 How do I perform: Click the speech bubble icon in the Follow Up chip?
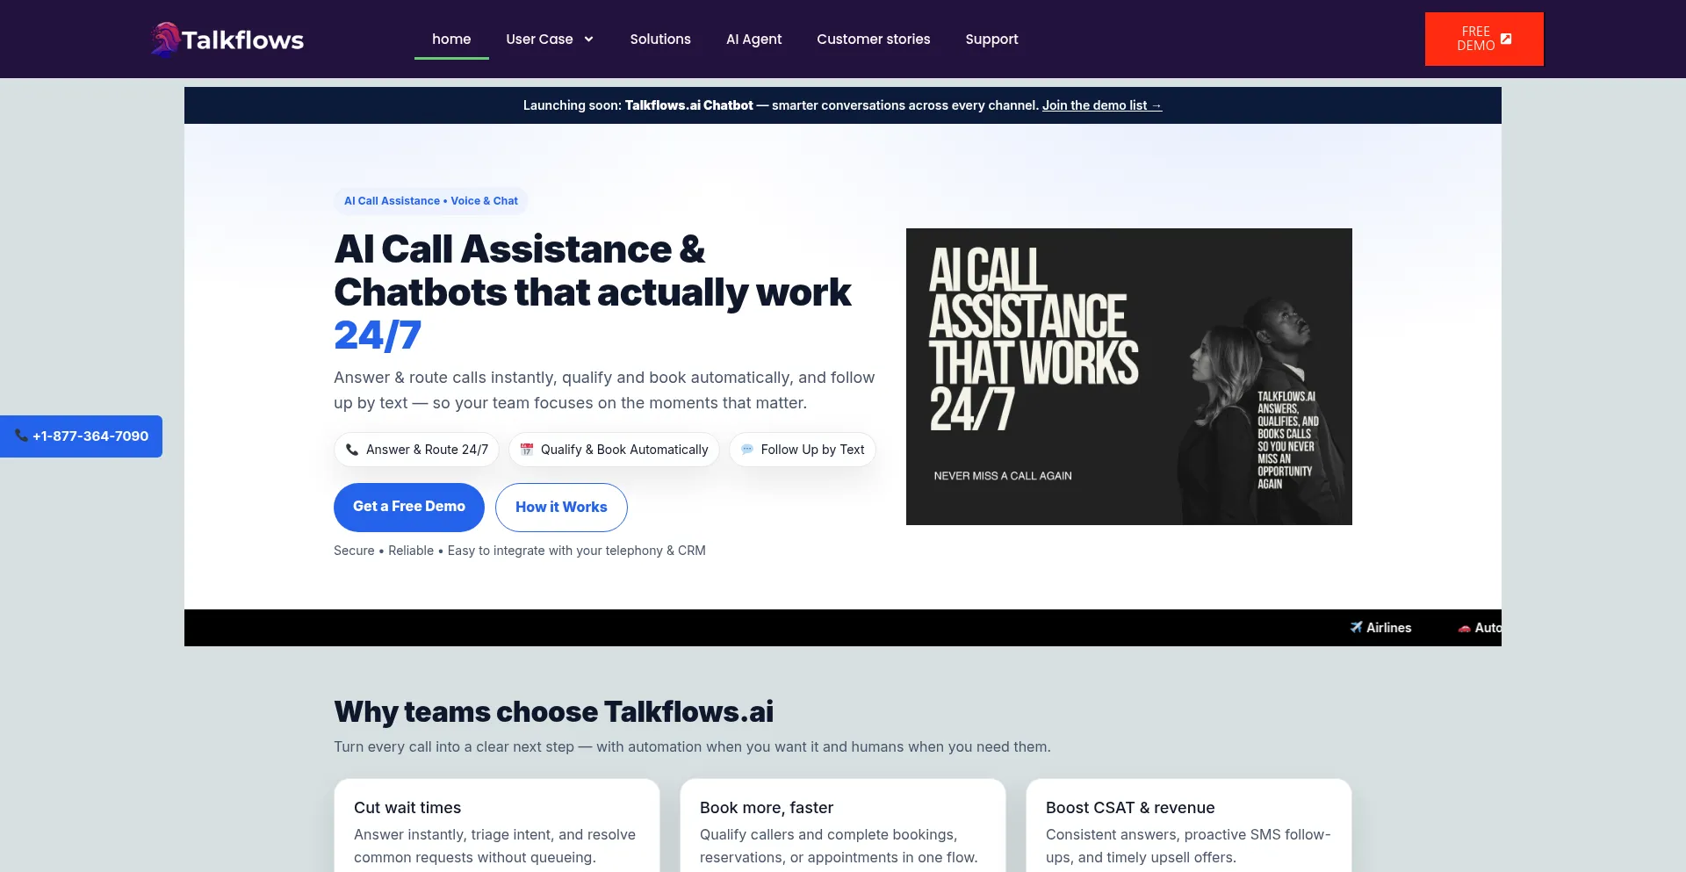click(747, 450)
